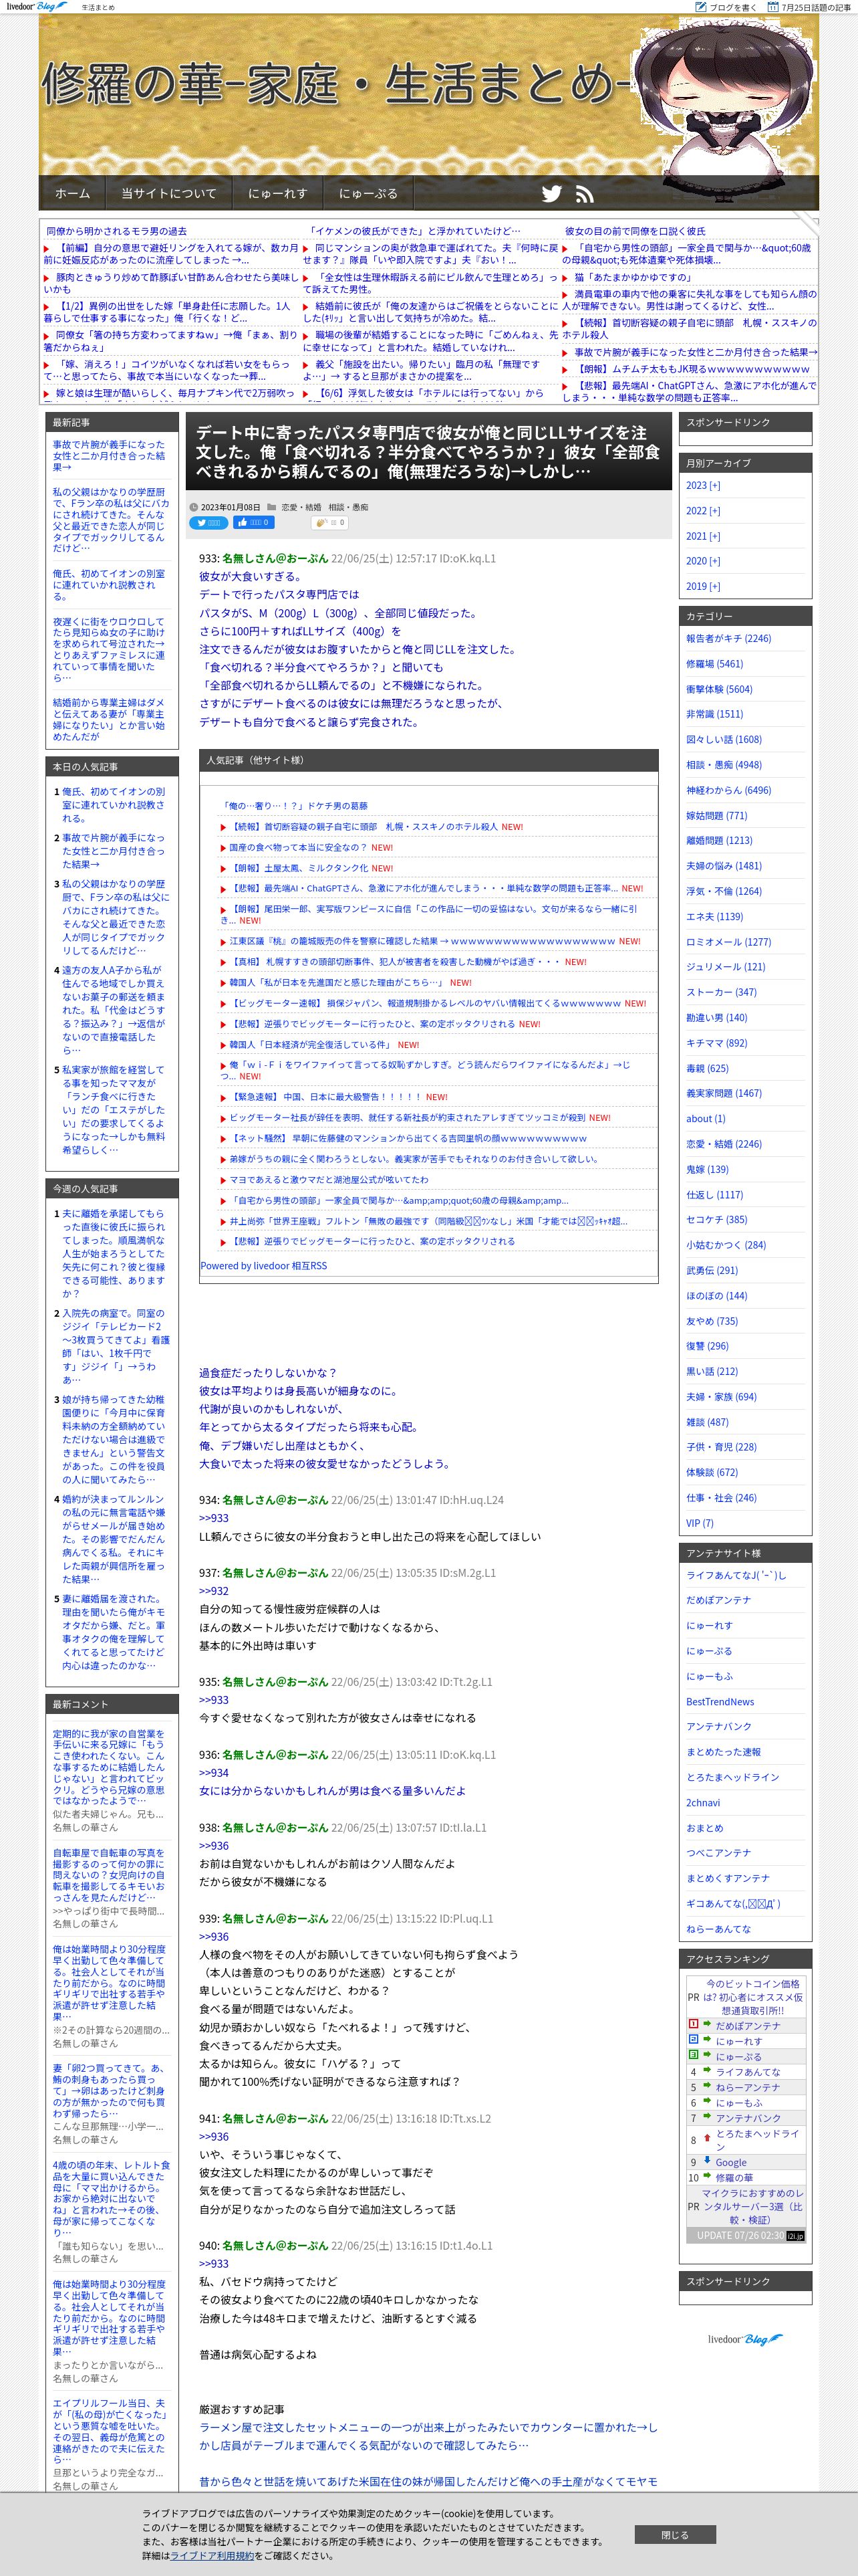Open the 7月25日話題の記事 top link

(816, 7)
